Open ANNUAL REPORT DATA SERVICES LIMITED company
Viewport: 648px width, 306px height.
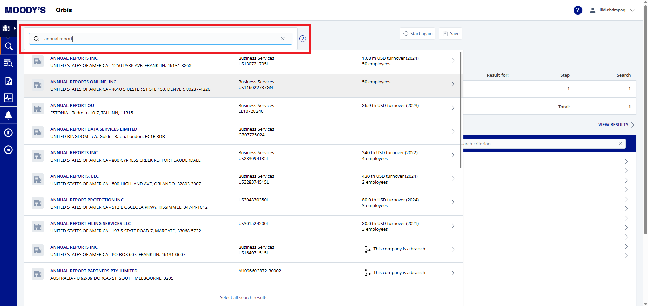pos(93,129)
